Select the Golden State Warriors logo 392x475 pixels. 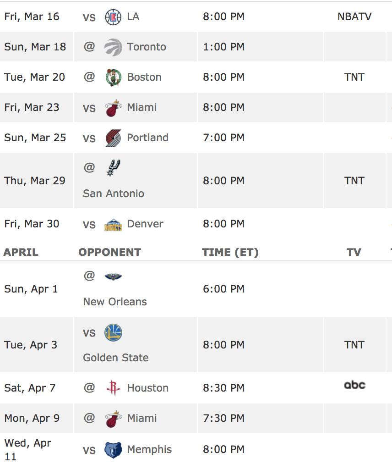tap(113, 332)
